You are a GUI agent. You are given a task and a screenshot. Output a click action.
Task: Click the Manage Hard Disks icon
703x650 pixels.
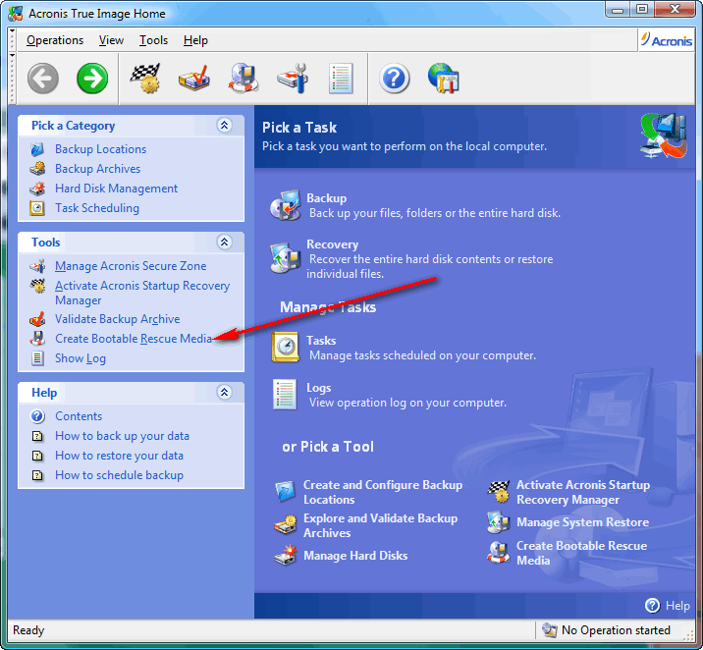click(x=286, y=555)
